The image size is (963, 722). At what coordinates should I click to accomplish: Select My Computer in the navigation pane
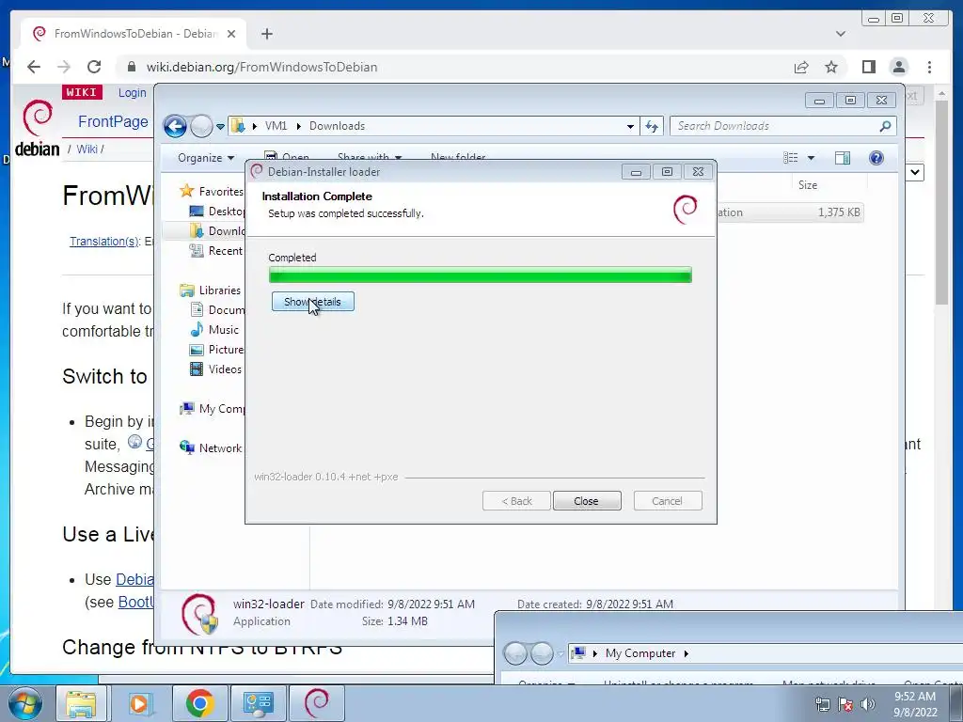point(213,409)
